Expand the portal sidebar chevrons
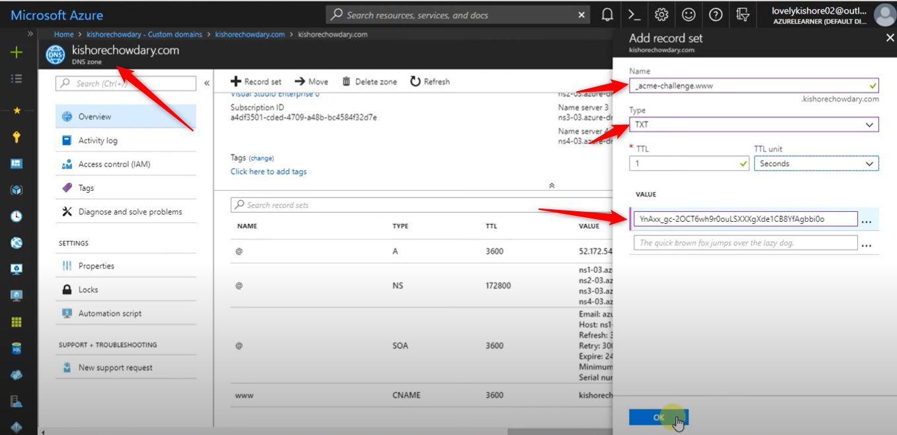This screenshot has height=435, width=897. (x=30, y=34)
